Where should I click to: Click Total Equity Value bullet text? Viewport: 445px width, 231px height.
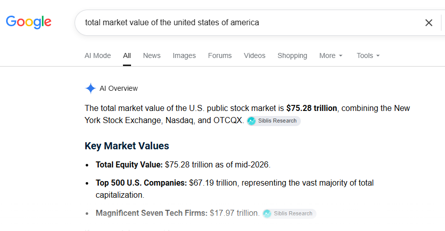coord(183,165)
